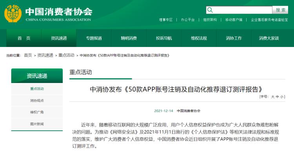Screen dimensions: 294x155
Task: Click the China Consumers Association 315 logo
Action: click(x=13, y=13)
